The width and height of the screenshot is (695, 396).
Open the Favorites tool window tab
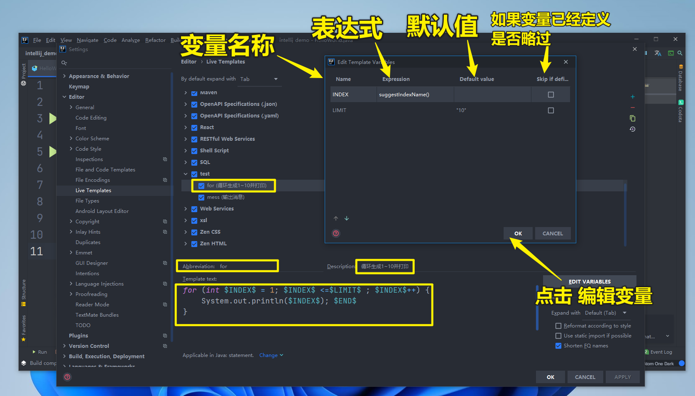[24, 328]
